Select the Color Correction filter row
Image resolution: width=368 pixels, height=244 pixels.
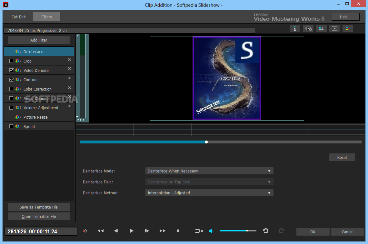click(x=39, y=89)
